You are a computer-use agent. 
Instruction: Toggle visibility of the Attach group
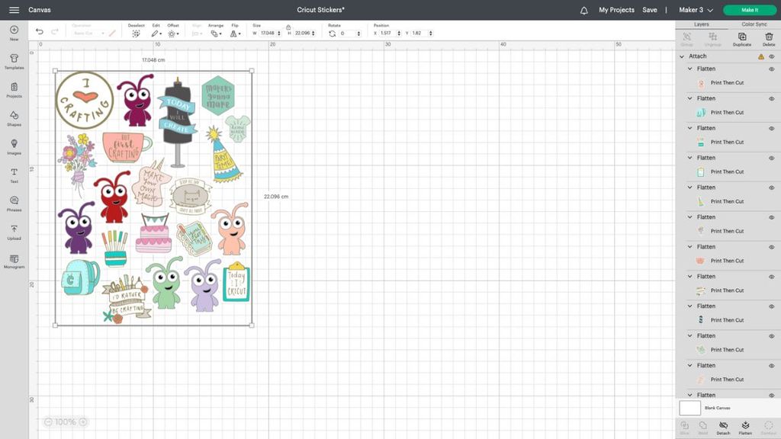click(770, 56)
